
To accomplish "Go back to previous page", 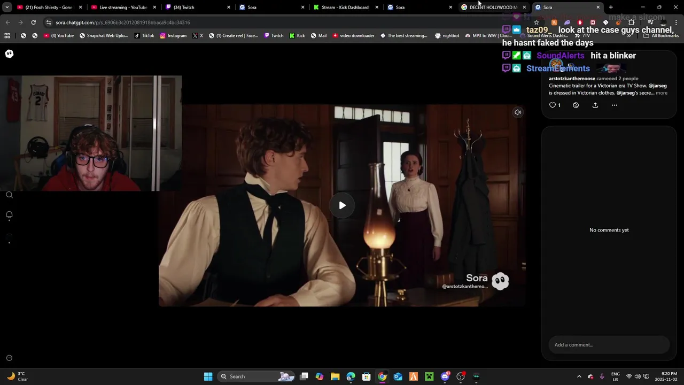I will pyautogui.click(x=7, y=22).
